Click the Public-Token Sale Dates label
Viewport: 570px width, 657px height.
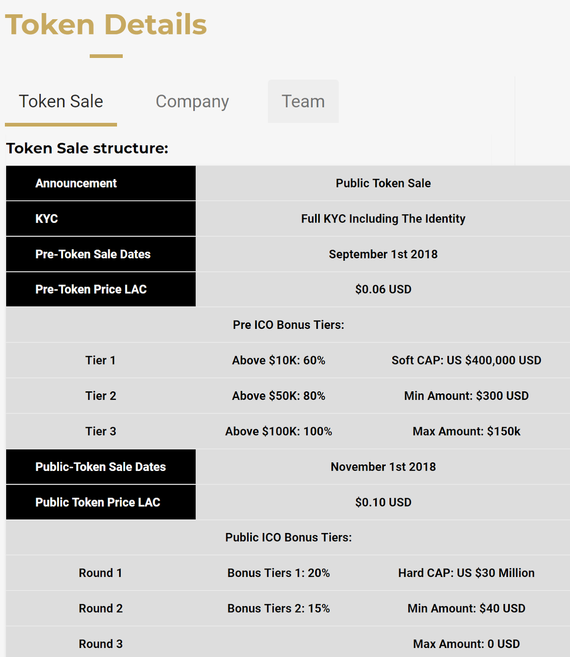[101, 467]
